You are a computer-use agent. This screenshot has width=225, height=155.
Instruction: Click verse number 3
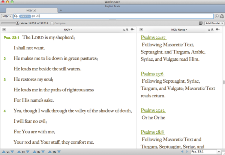tap(4, 79)
